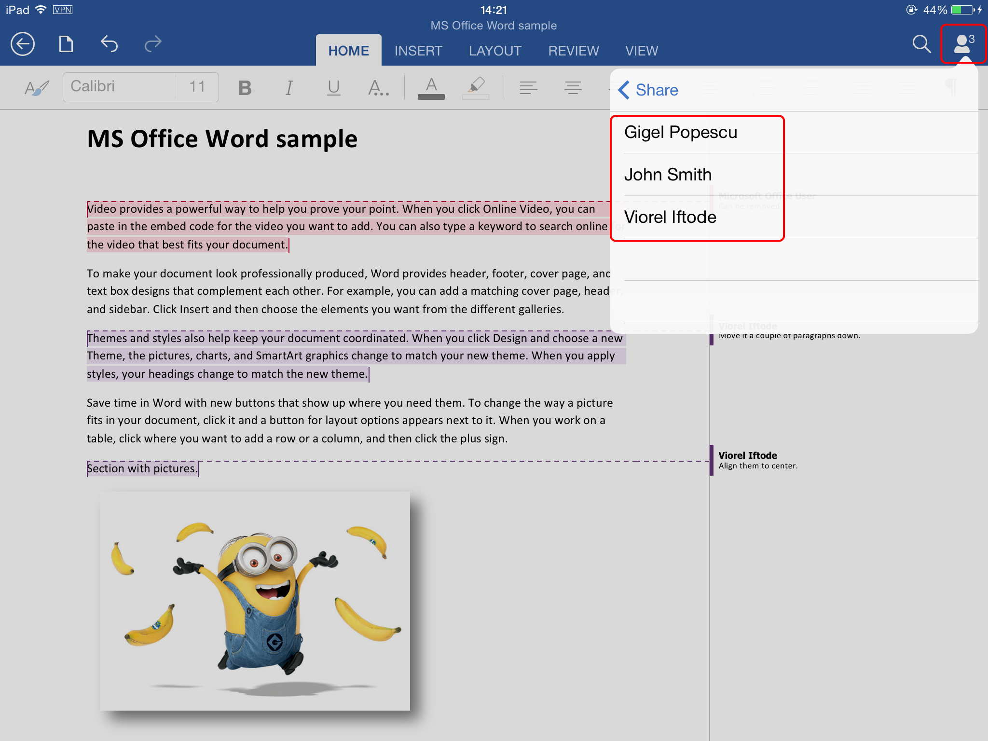
Task: Open the Calibri font name box
Action: [x=120, y=87]
